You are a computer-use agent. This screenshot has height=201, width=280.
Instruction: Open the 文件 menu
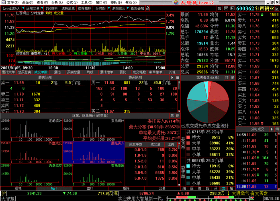pyautogui.click(x=13, y=2)
